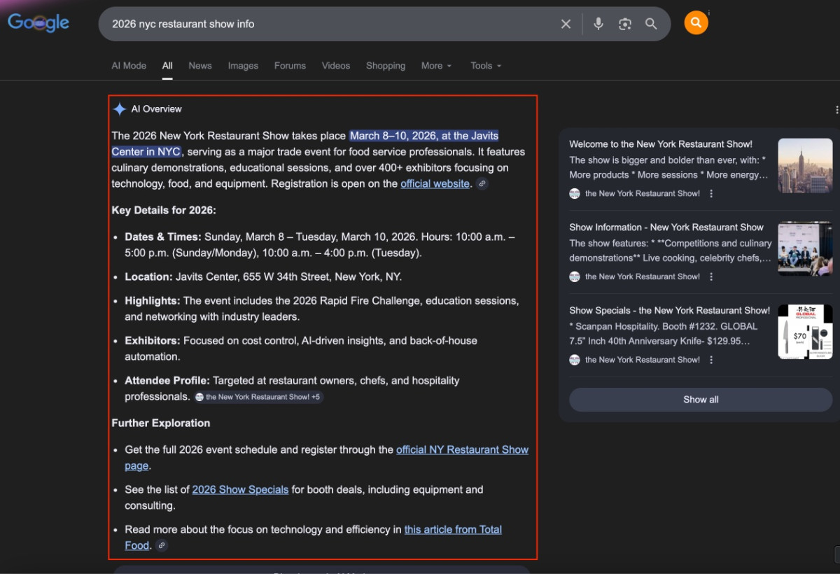Open options for Show Specials result

click(x=711, y=360)
